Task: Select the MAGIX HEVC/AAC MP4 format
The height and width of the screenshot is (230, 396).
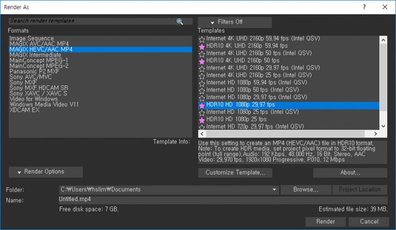Action: [x=100, y=49]
